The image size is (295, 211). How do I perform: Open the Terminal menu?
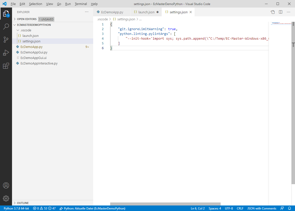81,4
